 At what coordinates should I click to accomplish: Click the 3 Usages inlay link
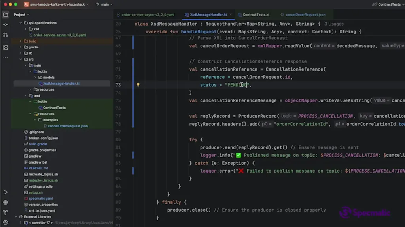click(334, 24)
